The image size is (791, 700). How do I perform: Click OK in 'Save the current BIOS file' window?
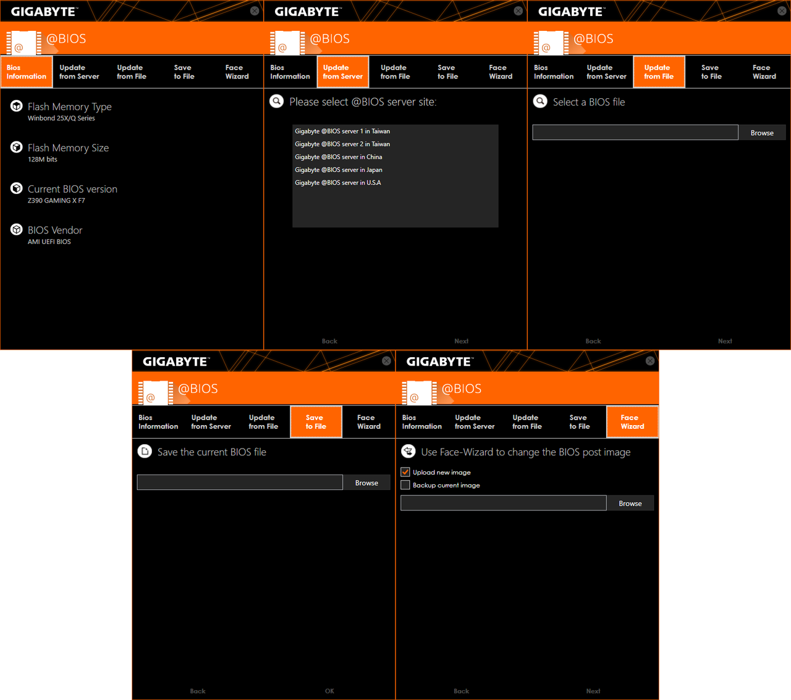[x=329, y=691]
